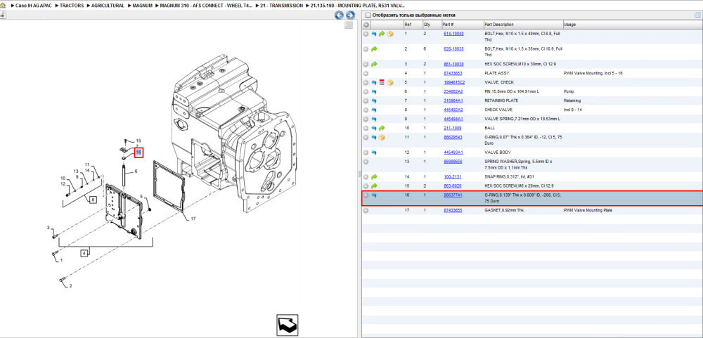Open part number 614-10040 link

point(453,34)
